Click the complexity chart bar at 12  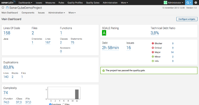(77, 94)
